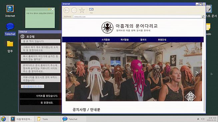Click the octopus logo on the website
Viewport: 218px width, 122px height.
coord(107,28)
